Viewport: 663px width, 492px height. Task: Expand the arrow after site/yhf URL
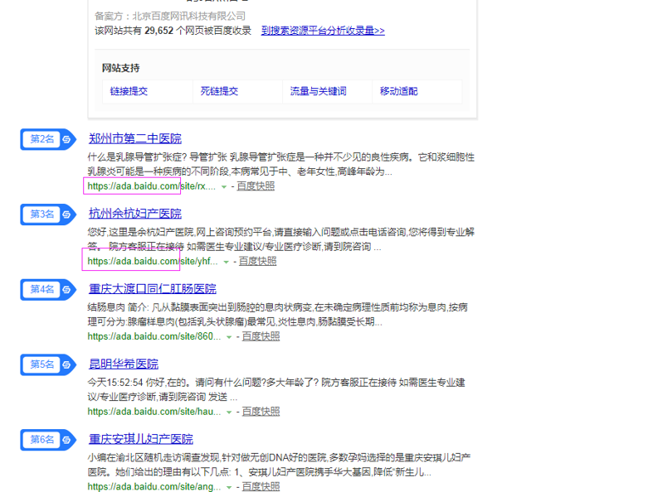227,262
